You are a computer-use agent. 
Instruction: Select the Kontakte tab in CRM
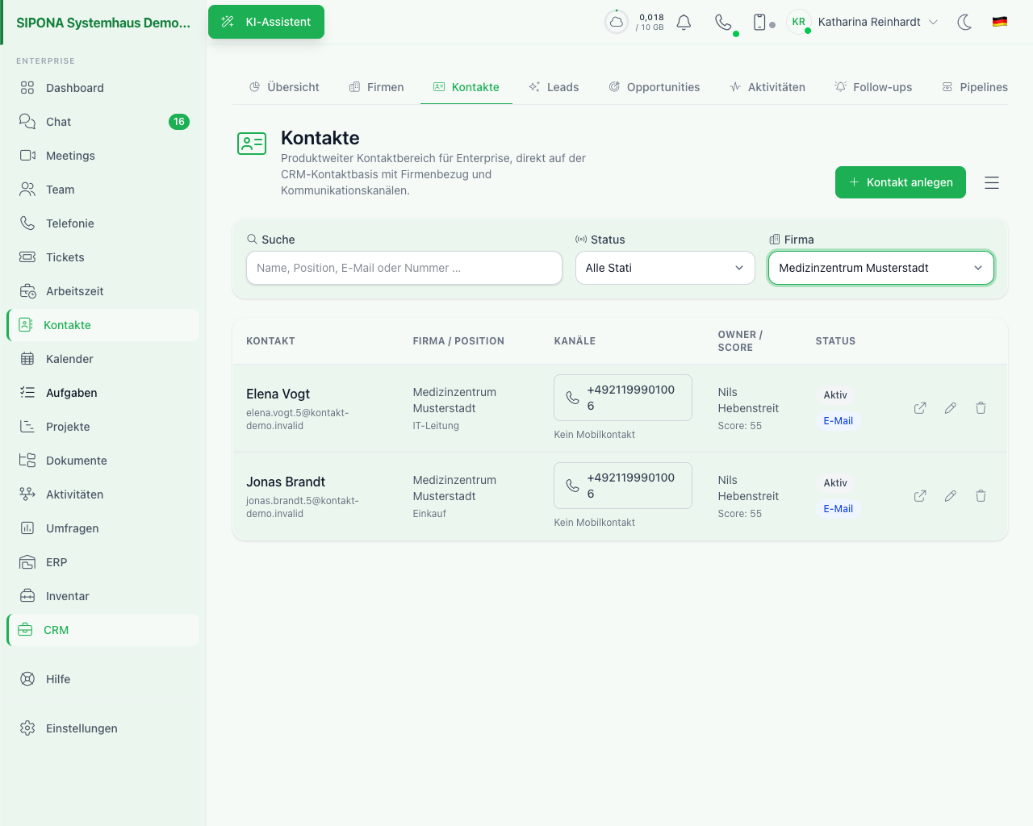coord(466,87)
